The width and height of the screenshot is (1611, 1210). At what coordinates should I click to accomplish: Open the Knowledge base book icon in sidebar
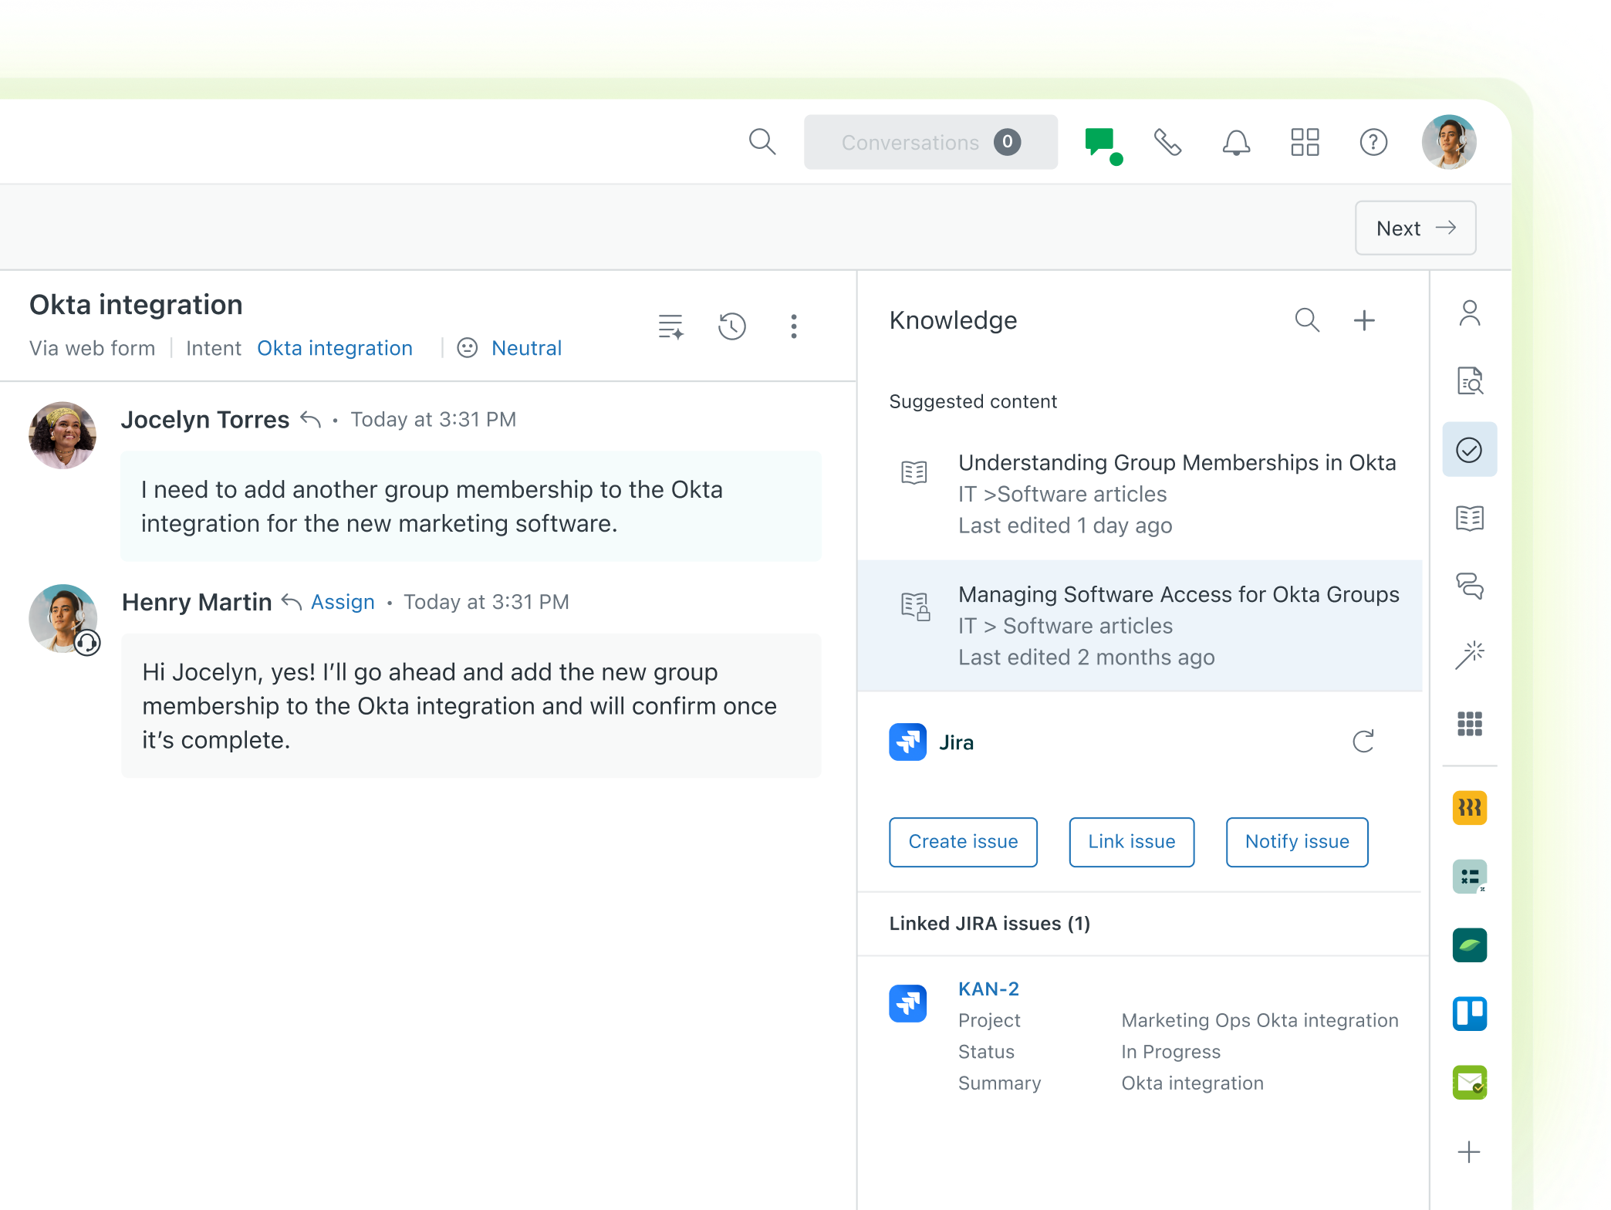click(1470, 519)
